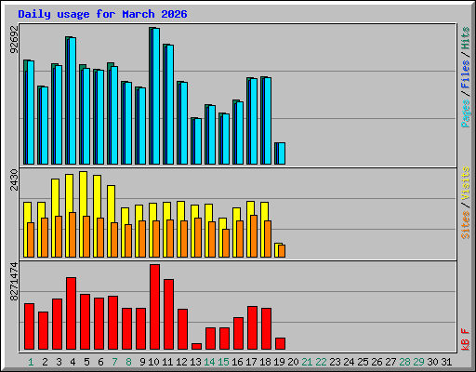Click day 6 on the x-axis

pyautogui.click(x=100, y=362)
